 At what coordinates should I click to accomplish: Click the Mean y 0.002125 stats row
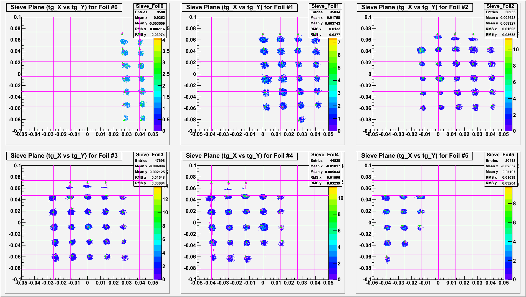150,172
